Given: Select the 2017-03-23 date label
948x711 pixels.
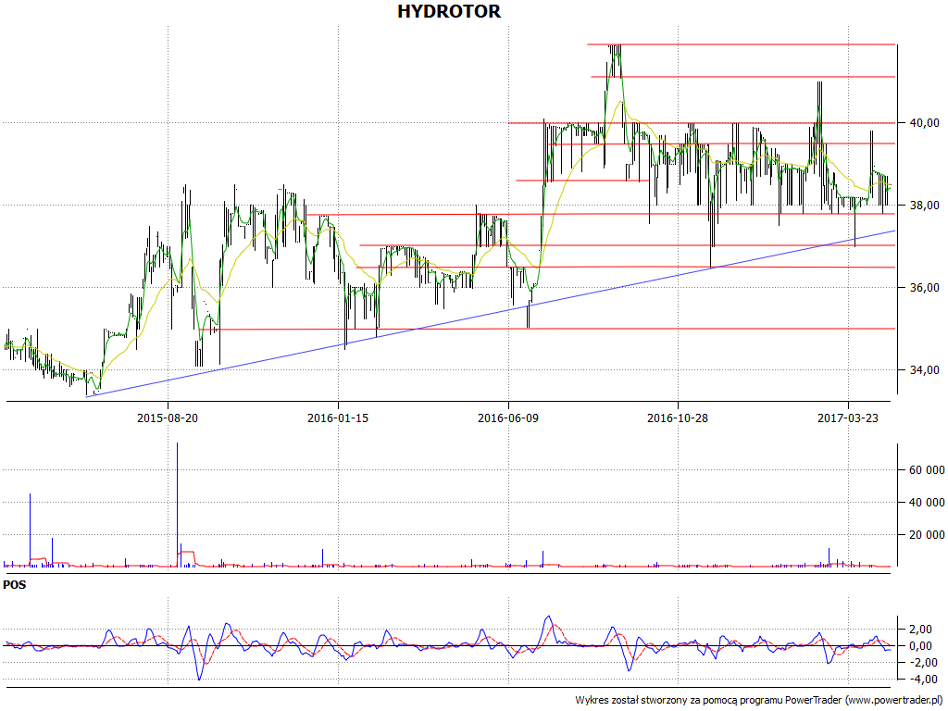Looking at the screenshot, I should coord(848,418).
